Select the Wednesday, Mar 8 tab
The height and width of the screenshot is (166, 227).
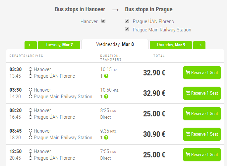115,44
